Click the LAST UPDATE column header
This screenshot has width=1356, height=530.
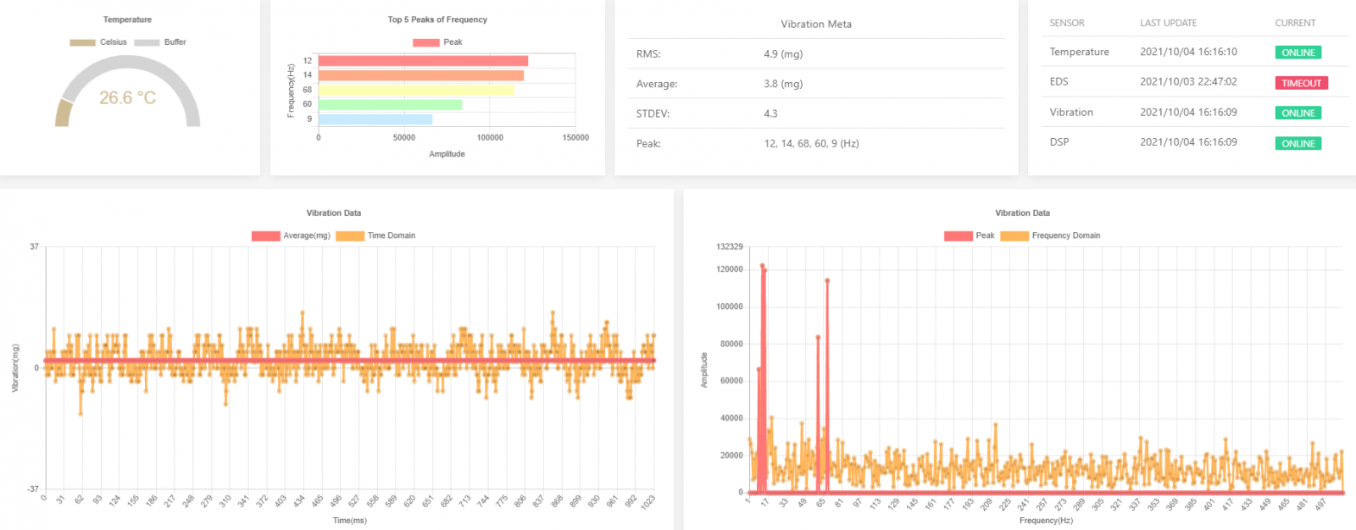pyautogui.click(x=1168, y=23)
